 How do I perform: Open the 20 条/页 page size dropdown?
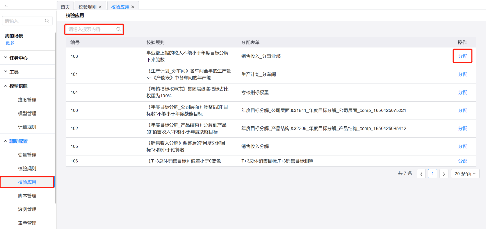click(x=465, y=174)
